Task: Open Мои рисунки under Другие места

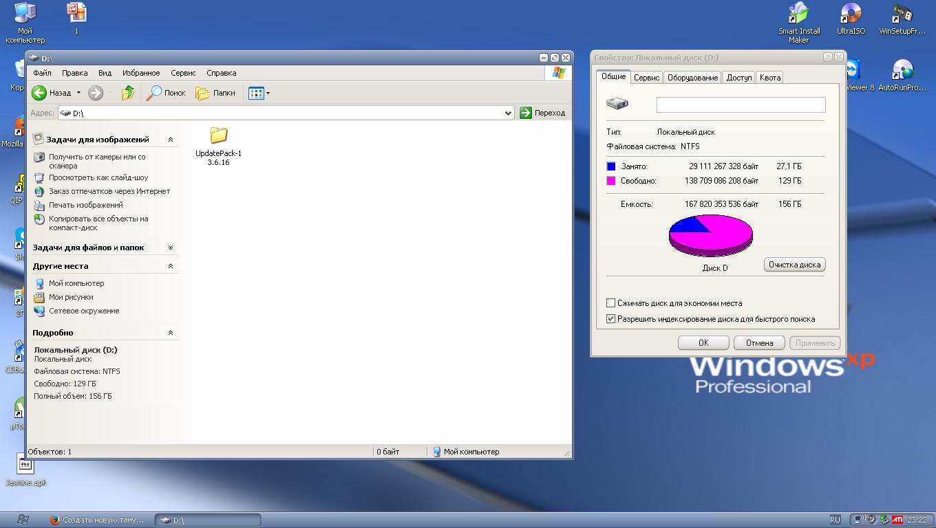Action: (x=71, y=297)
